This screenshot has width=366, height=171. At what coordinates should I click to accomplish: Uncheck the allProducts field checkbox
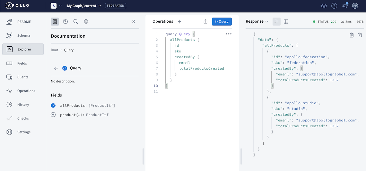(x=53, y=105)
